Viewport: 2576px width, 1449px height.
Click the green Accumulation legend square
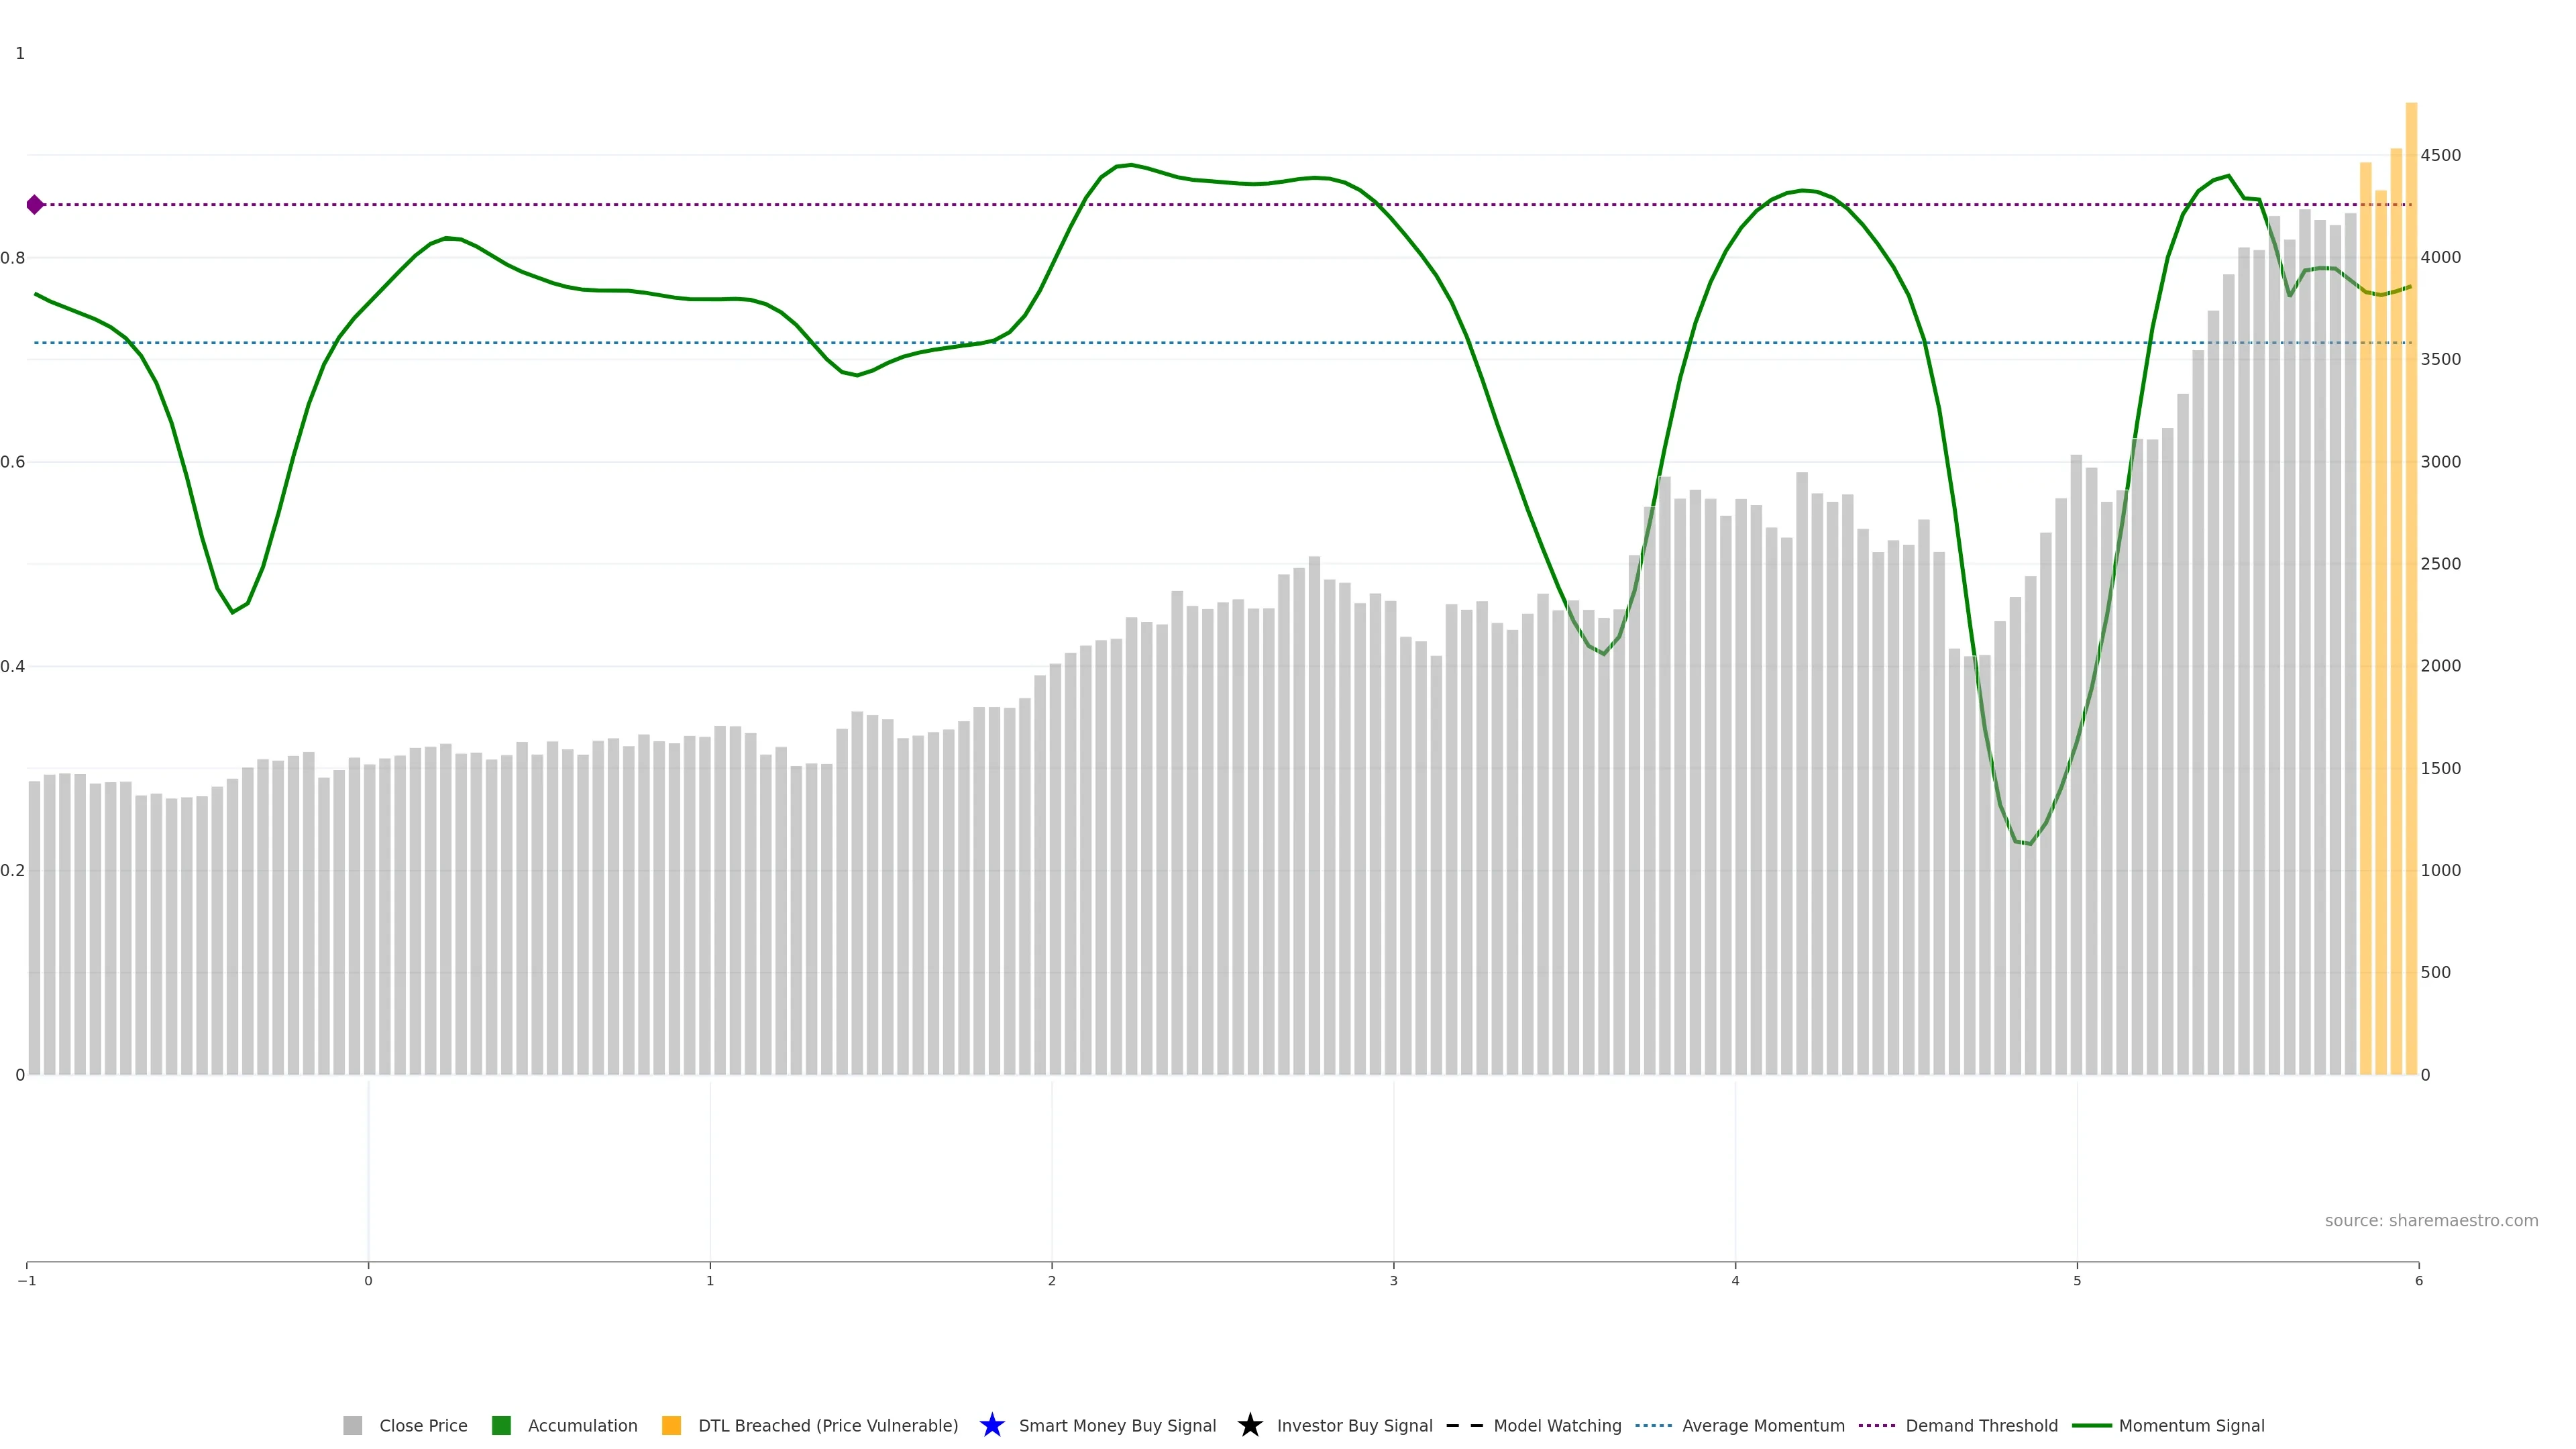click(x=501, y=1425)
